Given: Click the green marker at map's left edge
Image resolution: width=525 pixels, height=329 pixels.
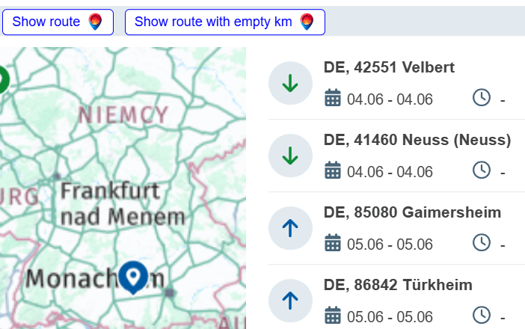Looking at the screenshot, I should (2, 79).
